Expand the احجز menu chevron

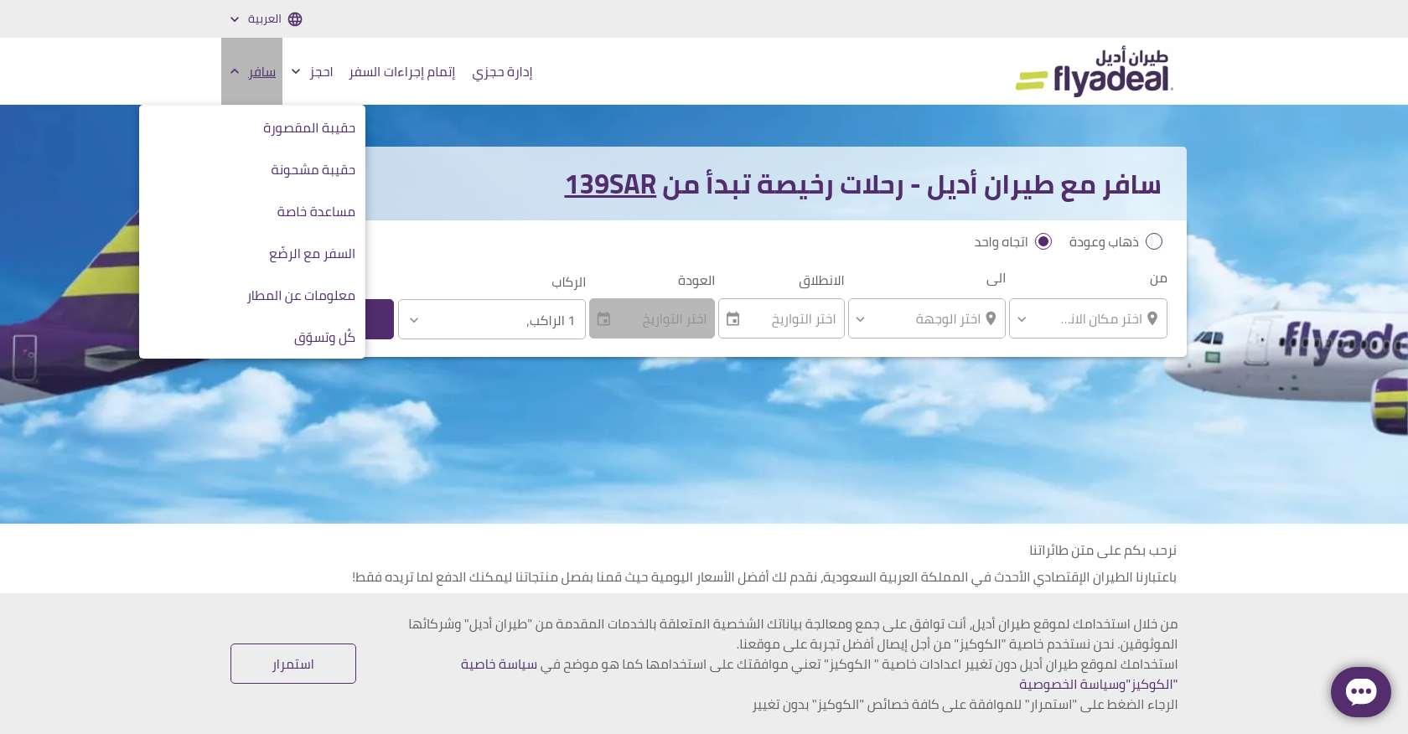(x=296, y=72)
